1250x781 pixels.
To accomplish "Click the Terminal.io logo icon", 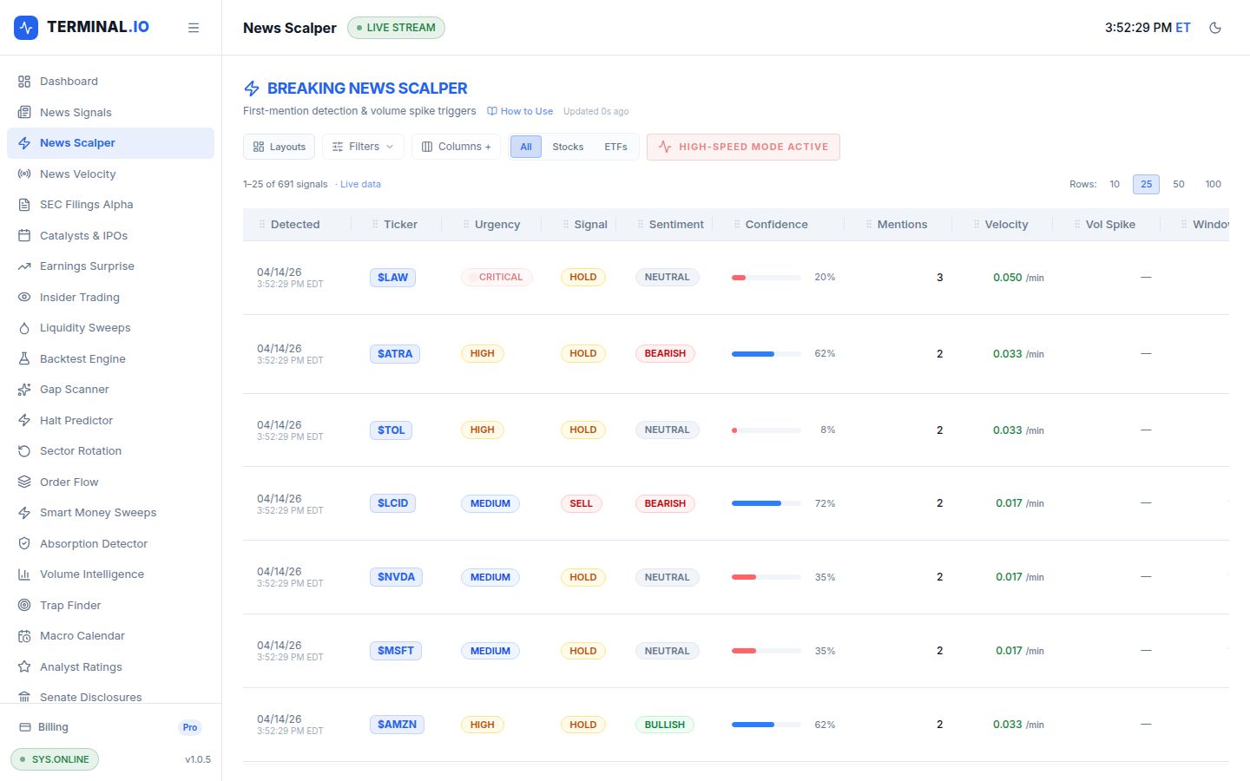I will coord(26,27).
